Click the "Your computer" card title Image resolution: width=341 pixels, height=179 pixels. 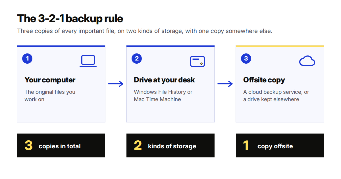[50, 80]
